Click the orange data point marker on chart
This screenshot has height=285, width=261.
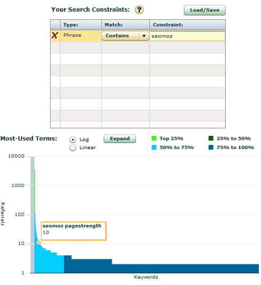coord(38,243)
